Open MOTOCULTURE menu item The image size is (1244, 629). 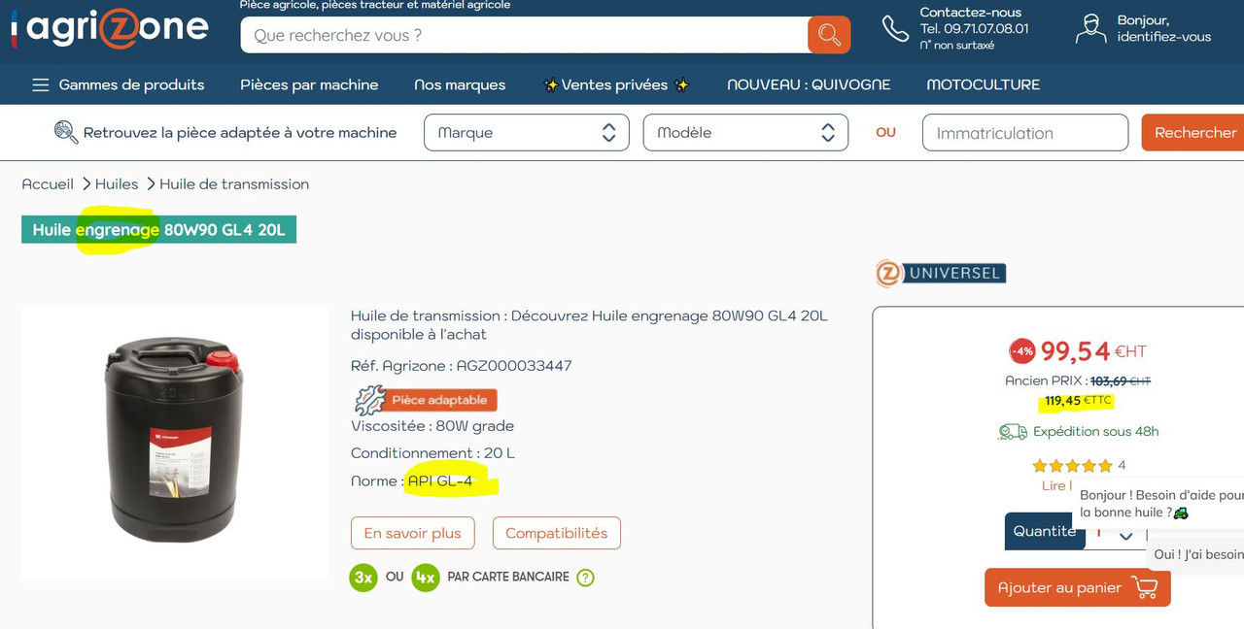coord(983,84)
